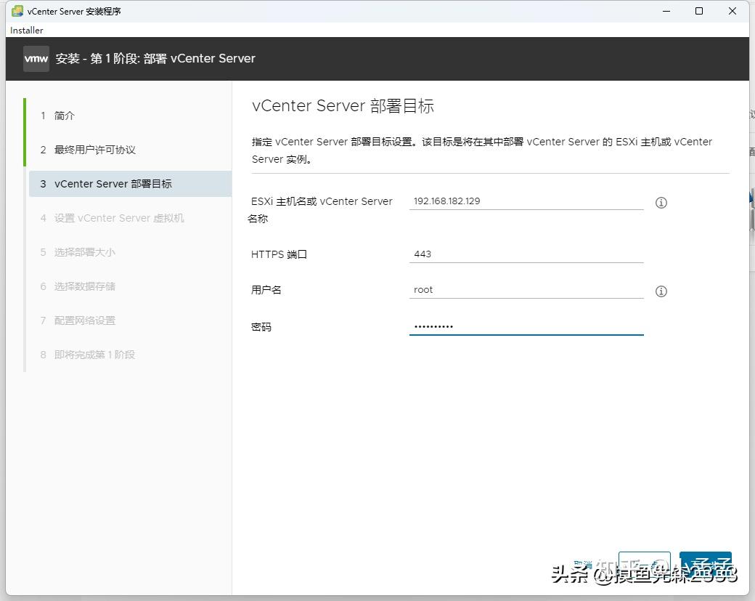
Task: Click the 密码 password input field
Action: click(x=526, y=326)
